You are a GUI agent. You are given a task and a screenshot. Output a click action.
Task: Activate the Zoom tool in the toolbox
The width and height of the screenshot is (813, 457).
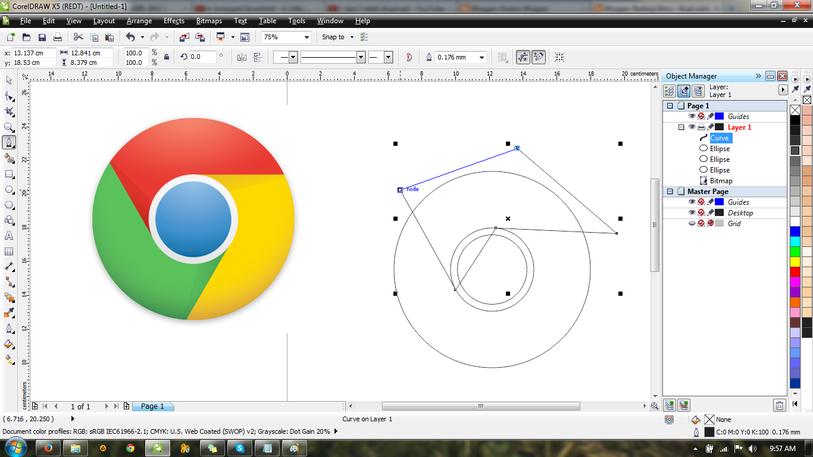coord(9,127)
